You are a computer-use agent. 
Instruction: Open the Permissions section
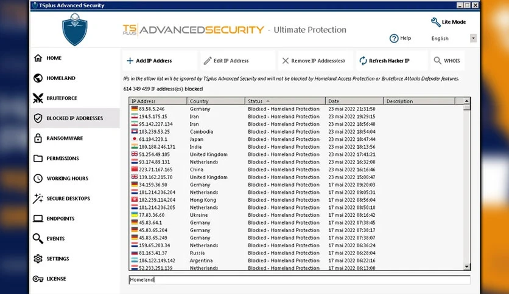coord(75,159)
